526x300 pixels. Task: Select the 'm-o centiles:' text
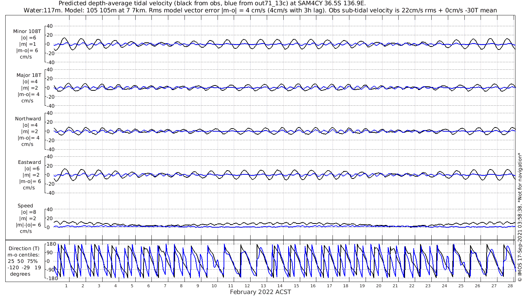pos(24,255)
